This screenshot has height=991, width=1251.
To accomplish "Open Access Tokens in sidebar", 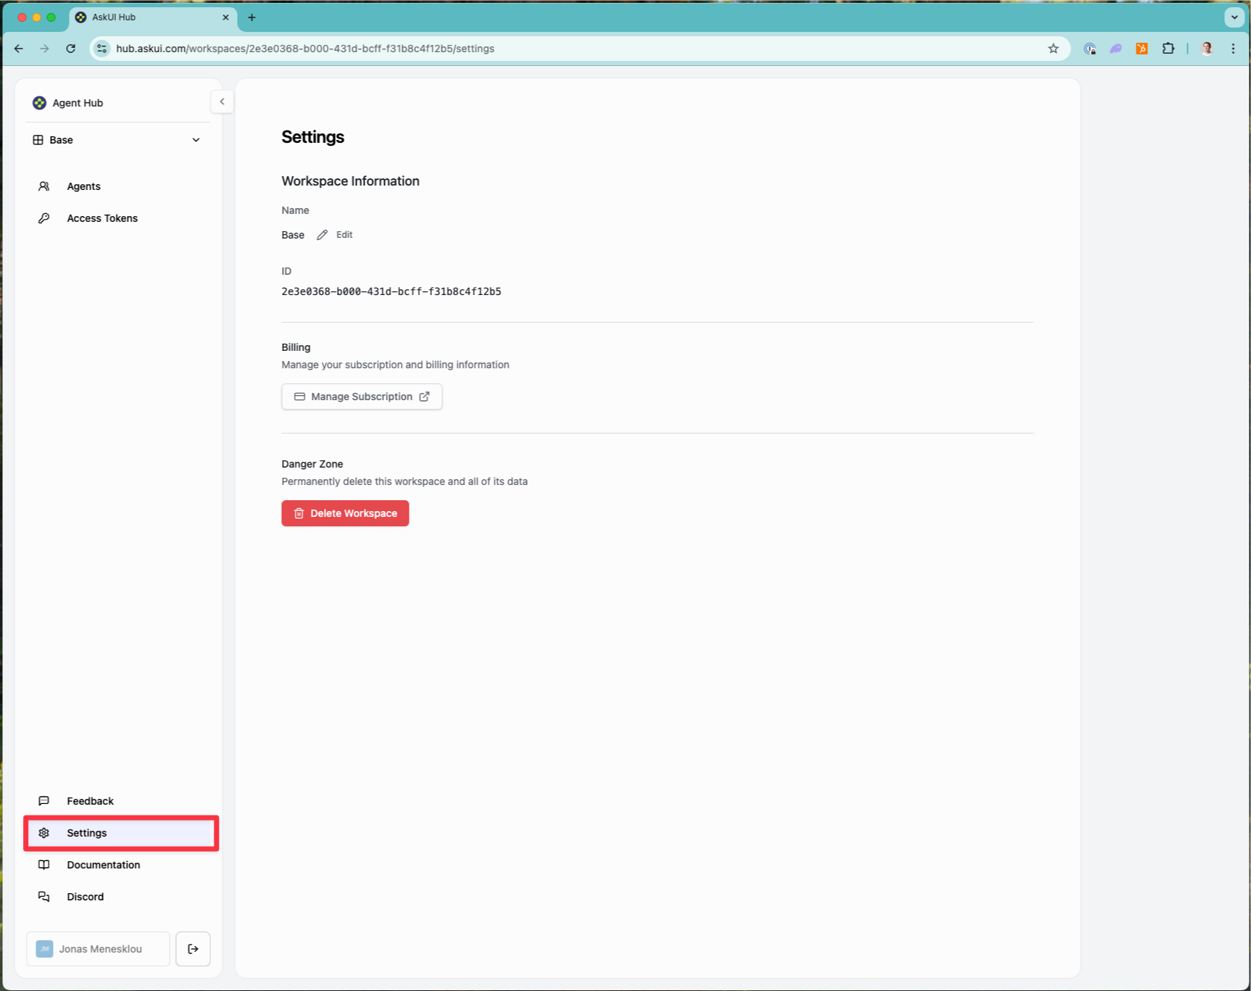I will [x=120, y=218].
